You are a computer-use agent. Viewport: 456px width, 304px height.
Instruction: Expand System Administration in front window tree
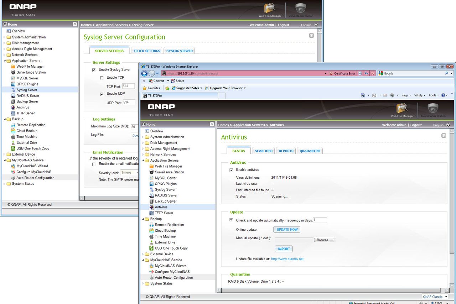pyautogui.click(x=143, y=137)
